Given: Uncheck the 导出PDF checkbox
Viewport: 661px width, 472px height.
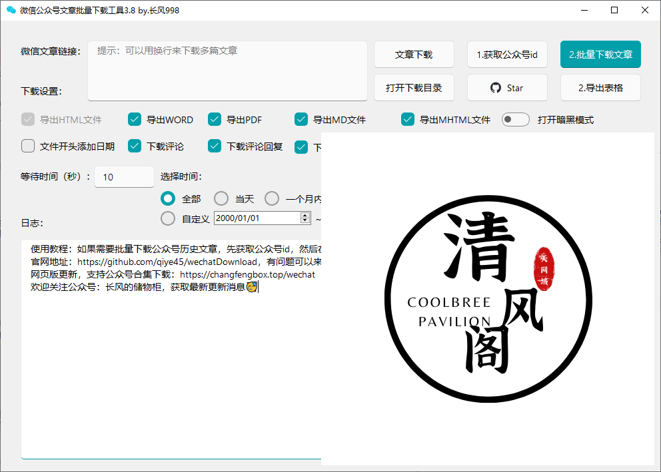Looking at the screenshot, I should (x=215, y=120).
